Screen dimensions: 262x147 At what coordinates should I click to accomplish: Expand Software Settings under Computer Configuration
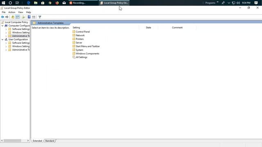pos(6,29)
